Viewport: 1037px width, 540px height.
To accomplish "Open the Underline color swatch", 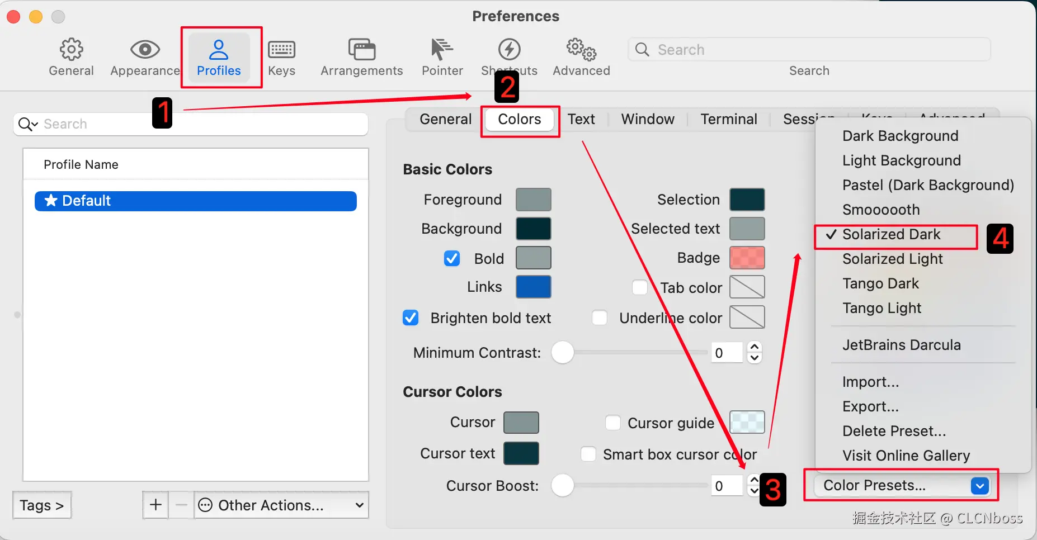I will [x=747, y=317].
